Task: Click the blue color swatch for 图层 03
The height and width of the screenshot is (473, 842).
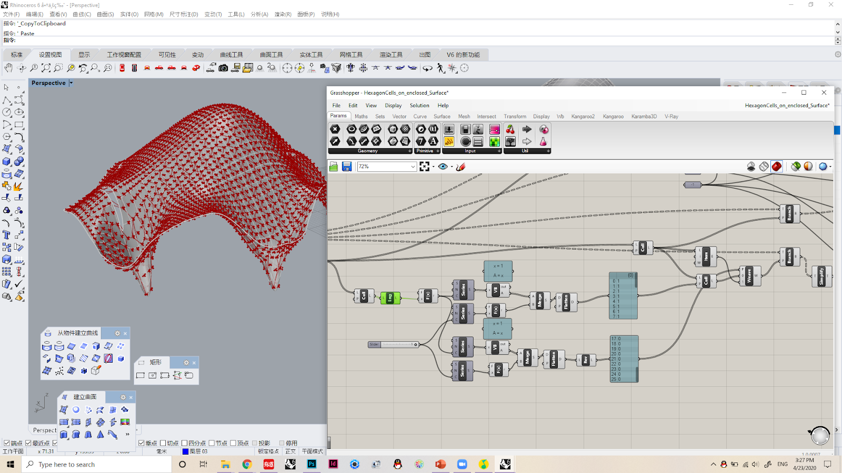Action: pos(185,451)
